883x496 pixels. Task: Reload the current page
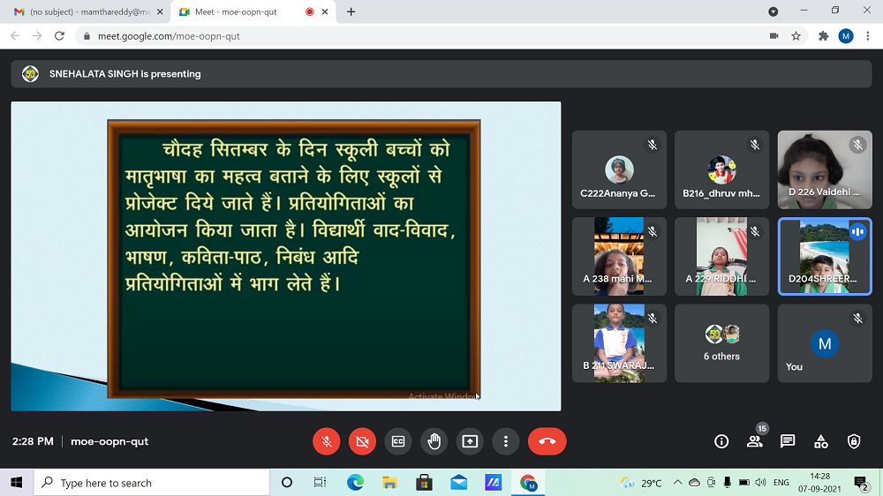point(59,36)
